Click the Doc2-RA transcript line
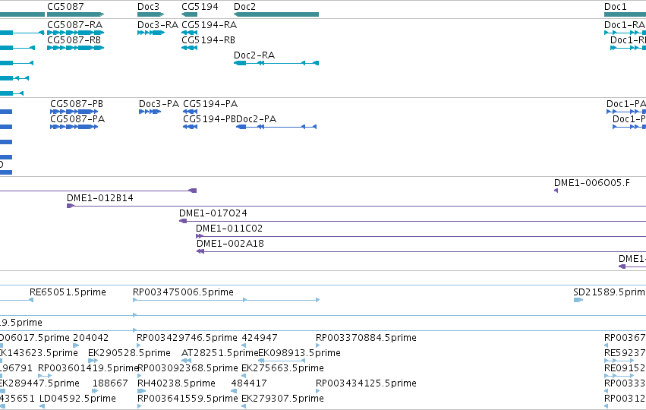Viewport: 646px width, 410px height. [276, 63]
